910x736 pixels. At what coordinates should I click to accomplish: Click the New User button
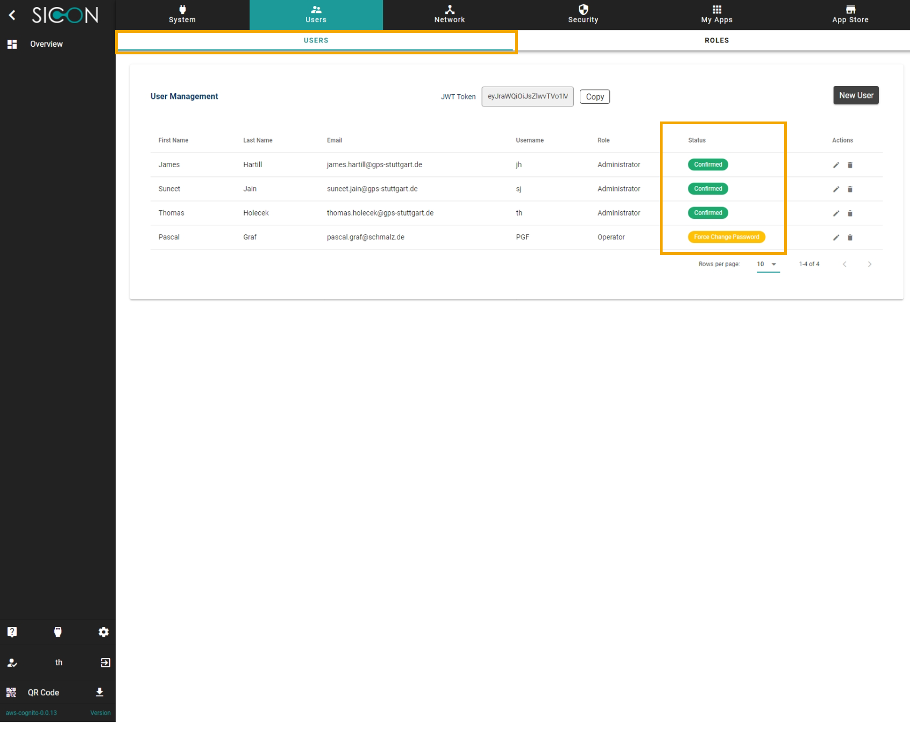[856, 95]
